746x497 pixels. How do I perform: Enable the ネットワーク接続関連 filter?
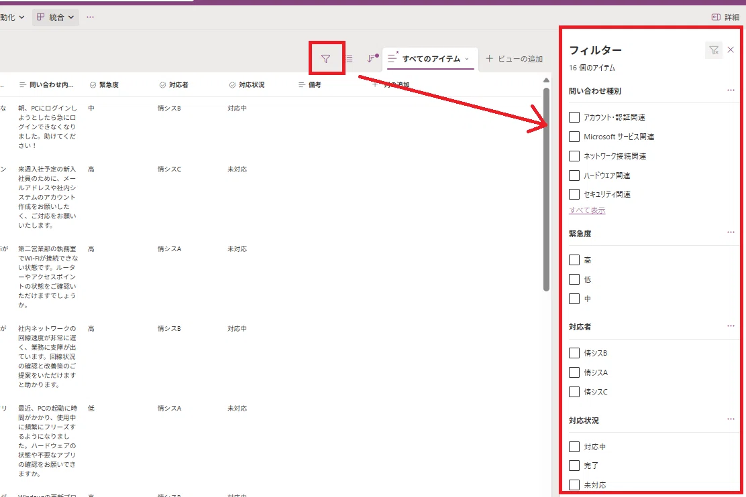click(x=574, y=156)
